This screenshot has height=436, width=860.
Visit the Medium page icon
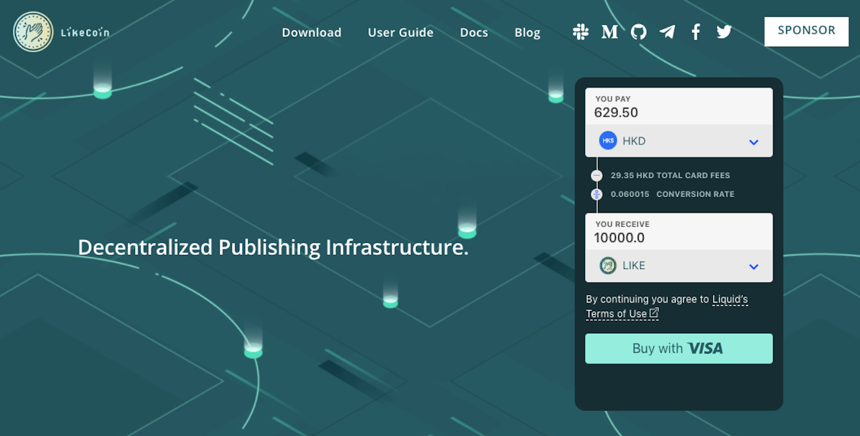[x=609, y=32]
